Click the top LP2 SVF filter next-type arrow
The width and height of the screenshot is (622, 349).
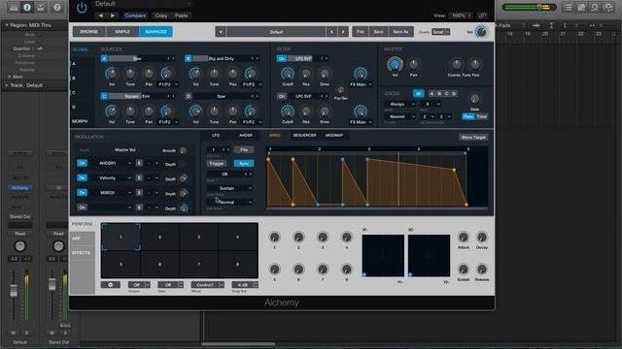[327, 58]
